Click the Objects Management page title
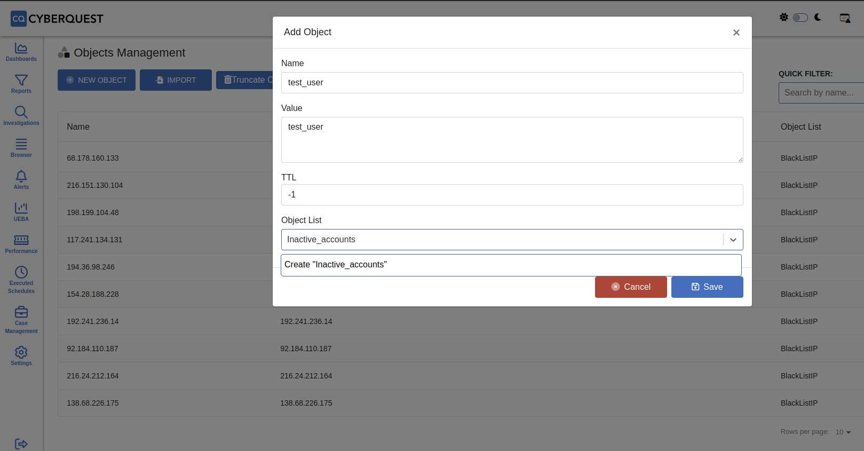This screenshot has width=864, height=451. [130, 53]
